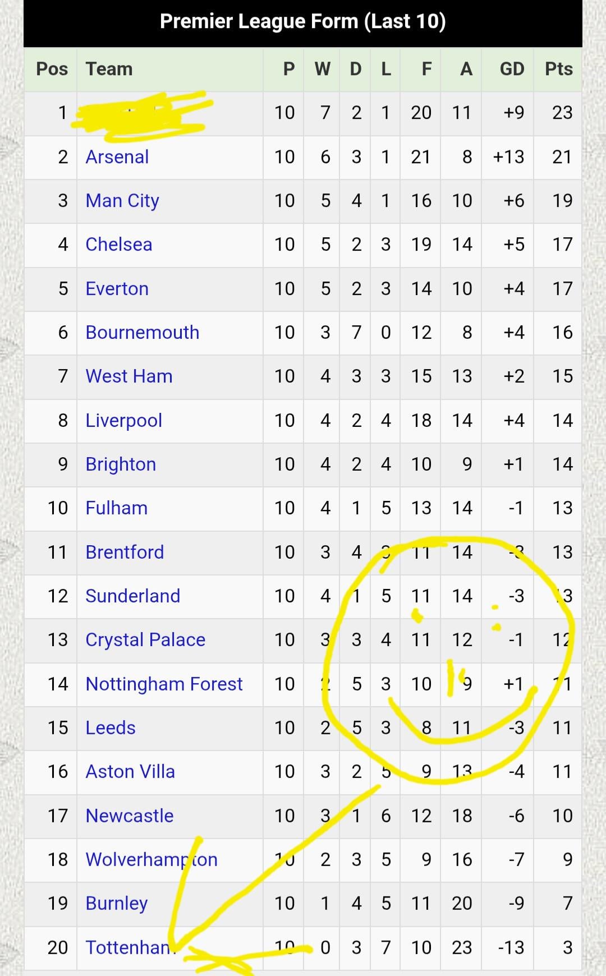The image size is (606, 976).
Task: Open the Man City team link
Action: click(122, 201)
